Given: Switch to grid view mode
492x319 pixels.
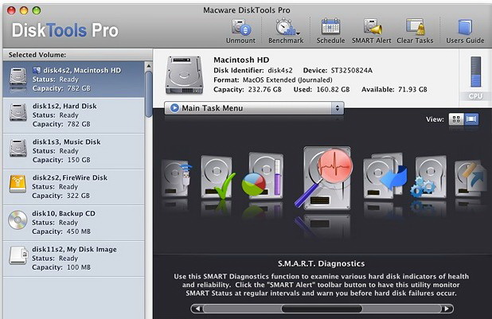Looking at the screenshot, I should pyautogui.click(x=456, y=119).
